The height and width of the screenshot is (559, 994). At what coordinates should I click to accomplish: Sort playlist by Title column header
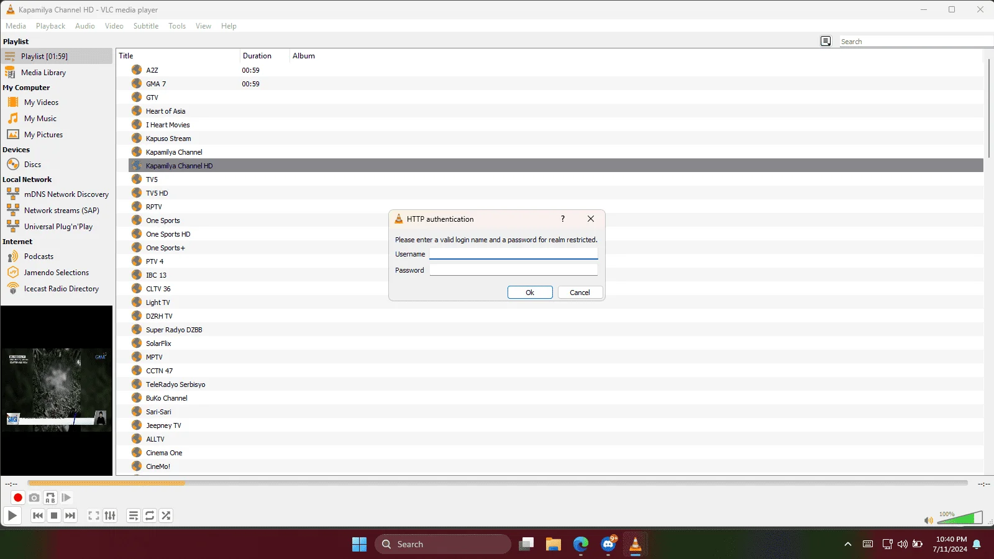178,56
